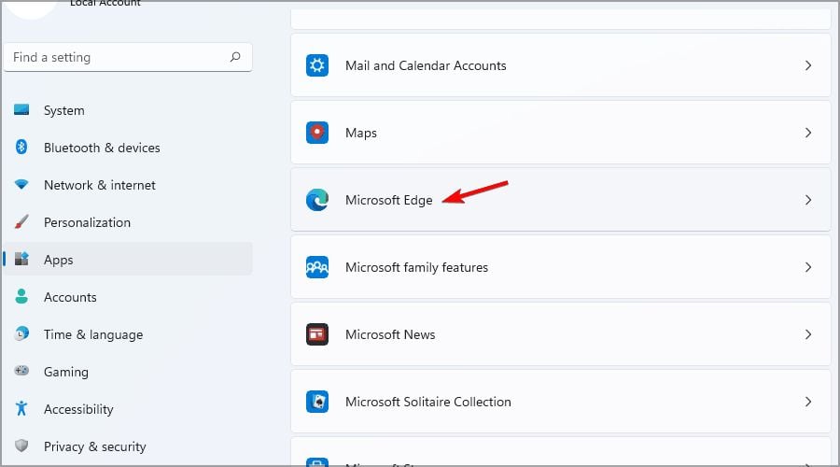Open the Microsoft Solitaire Collection entry

point(427,402)
